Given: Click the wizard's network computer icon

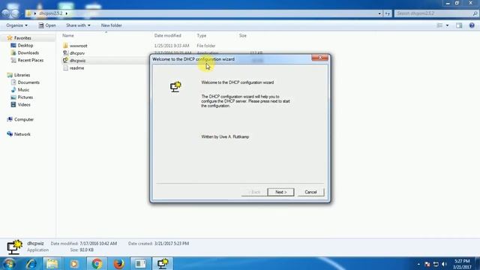Looking at the screenshot, I should coord(175,87).
